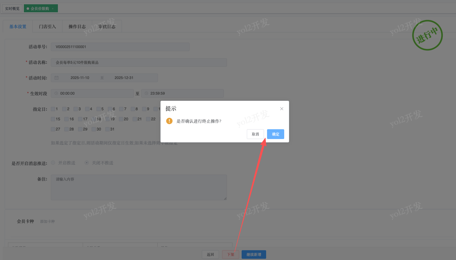Switch to the 基本设置 tab

18,27
